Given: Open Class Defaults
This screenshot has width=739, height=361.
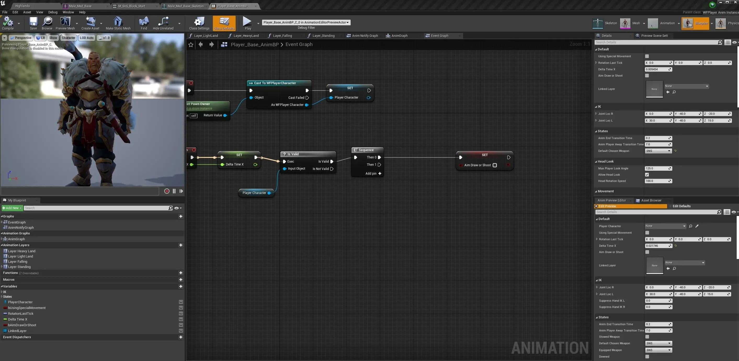Looking at the screenshot, I should pyautogui.click(x=224, y=23).
